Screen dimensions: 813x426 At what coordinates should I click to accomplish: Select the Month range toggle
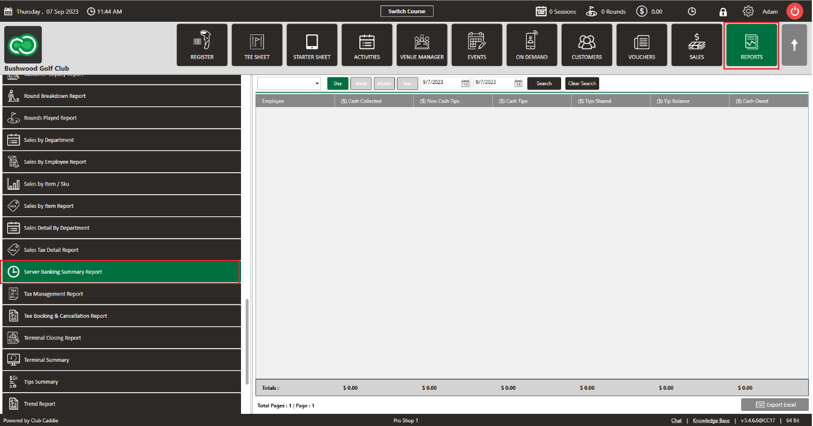[x=384, y=83]
